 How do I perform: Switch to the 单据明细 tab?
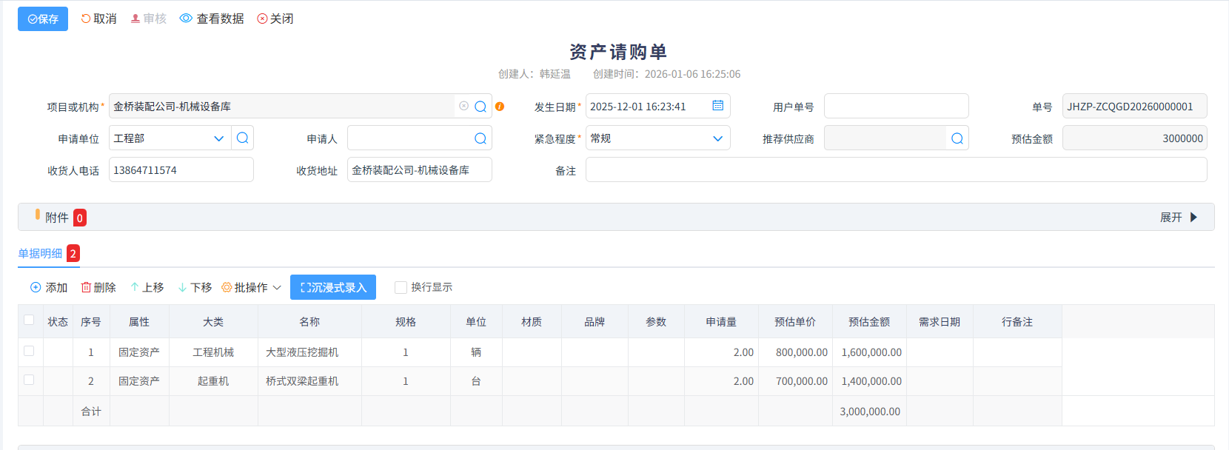(x=41, y=253)
